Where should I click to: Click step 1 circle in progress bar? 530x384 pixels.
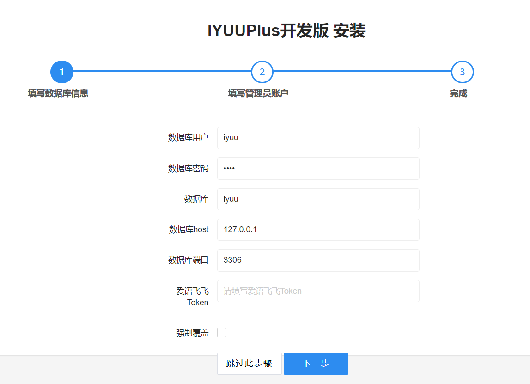click(x=62, y=72)
